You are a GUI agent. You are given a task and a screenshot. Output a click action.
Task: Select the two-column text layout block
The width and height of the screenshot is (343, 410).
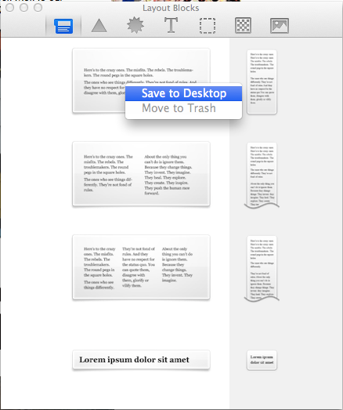[x=141, y=174]
